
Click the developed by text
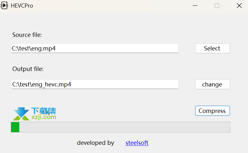point(96,143)
